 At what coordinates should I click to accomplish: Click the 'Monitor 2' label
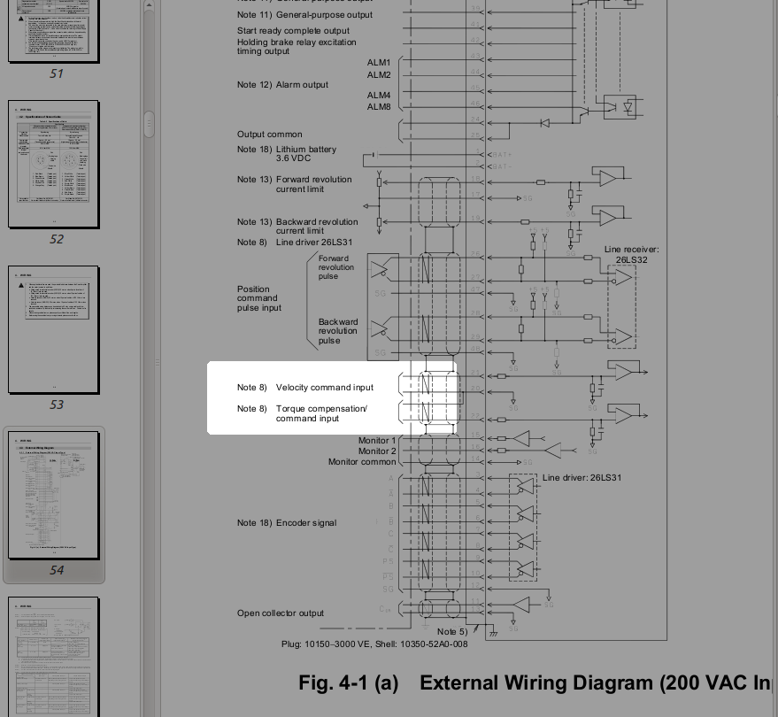[x=377, y=451]
